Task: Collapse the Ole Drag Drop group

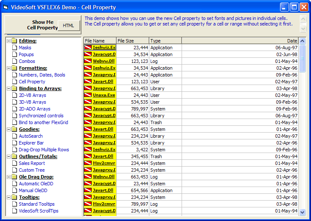Action: [9, 177]
